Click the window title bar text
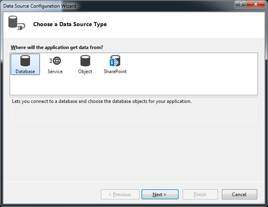Screen dimensions: 268x207 tap(40, 6)
